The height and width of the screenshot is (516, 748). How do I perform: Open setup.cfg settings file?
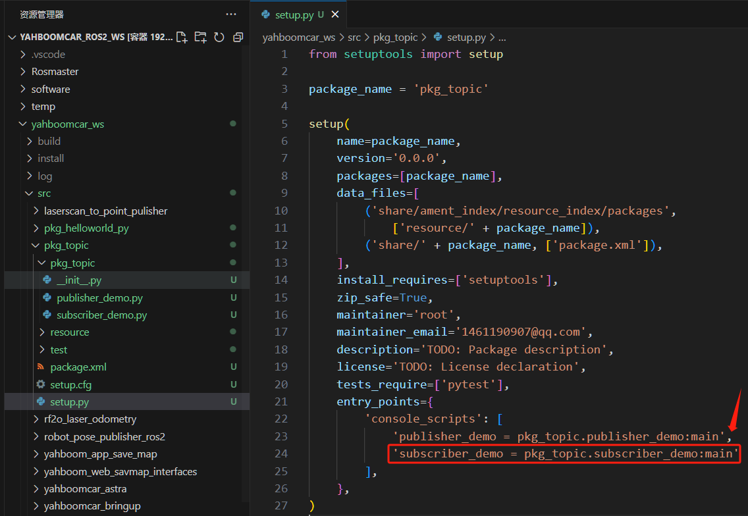(x=70, y=384)
